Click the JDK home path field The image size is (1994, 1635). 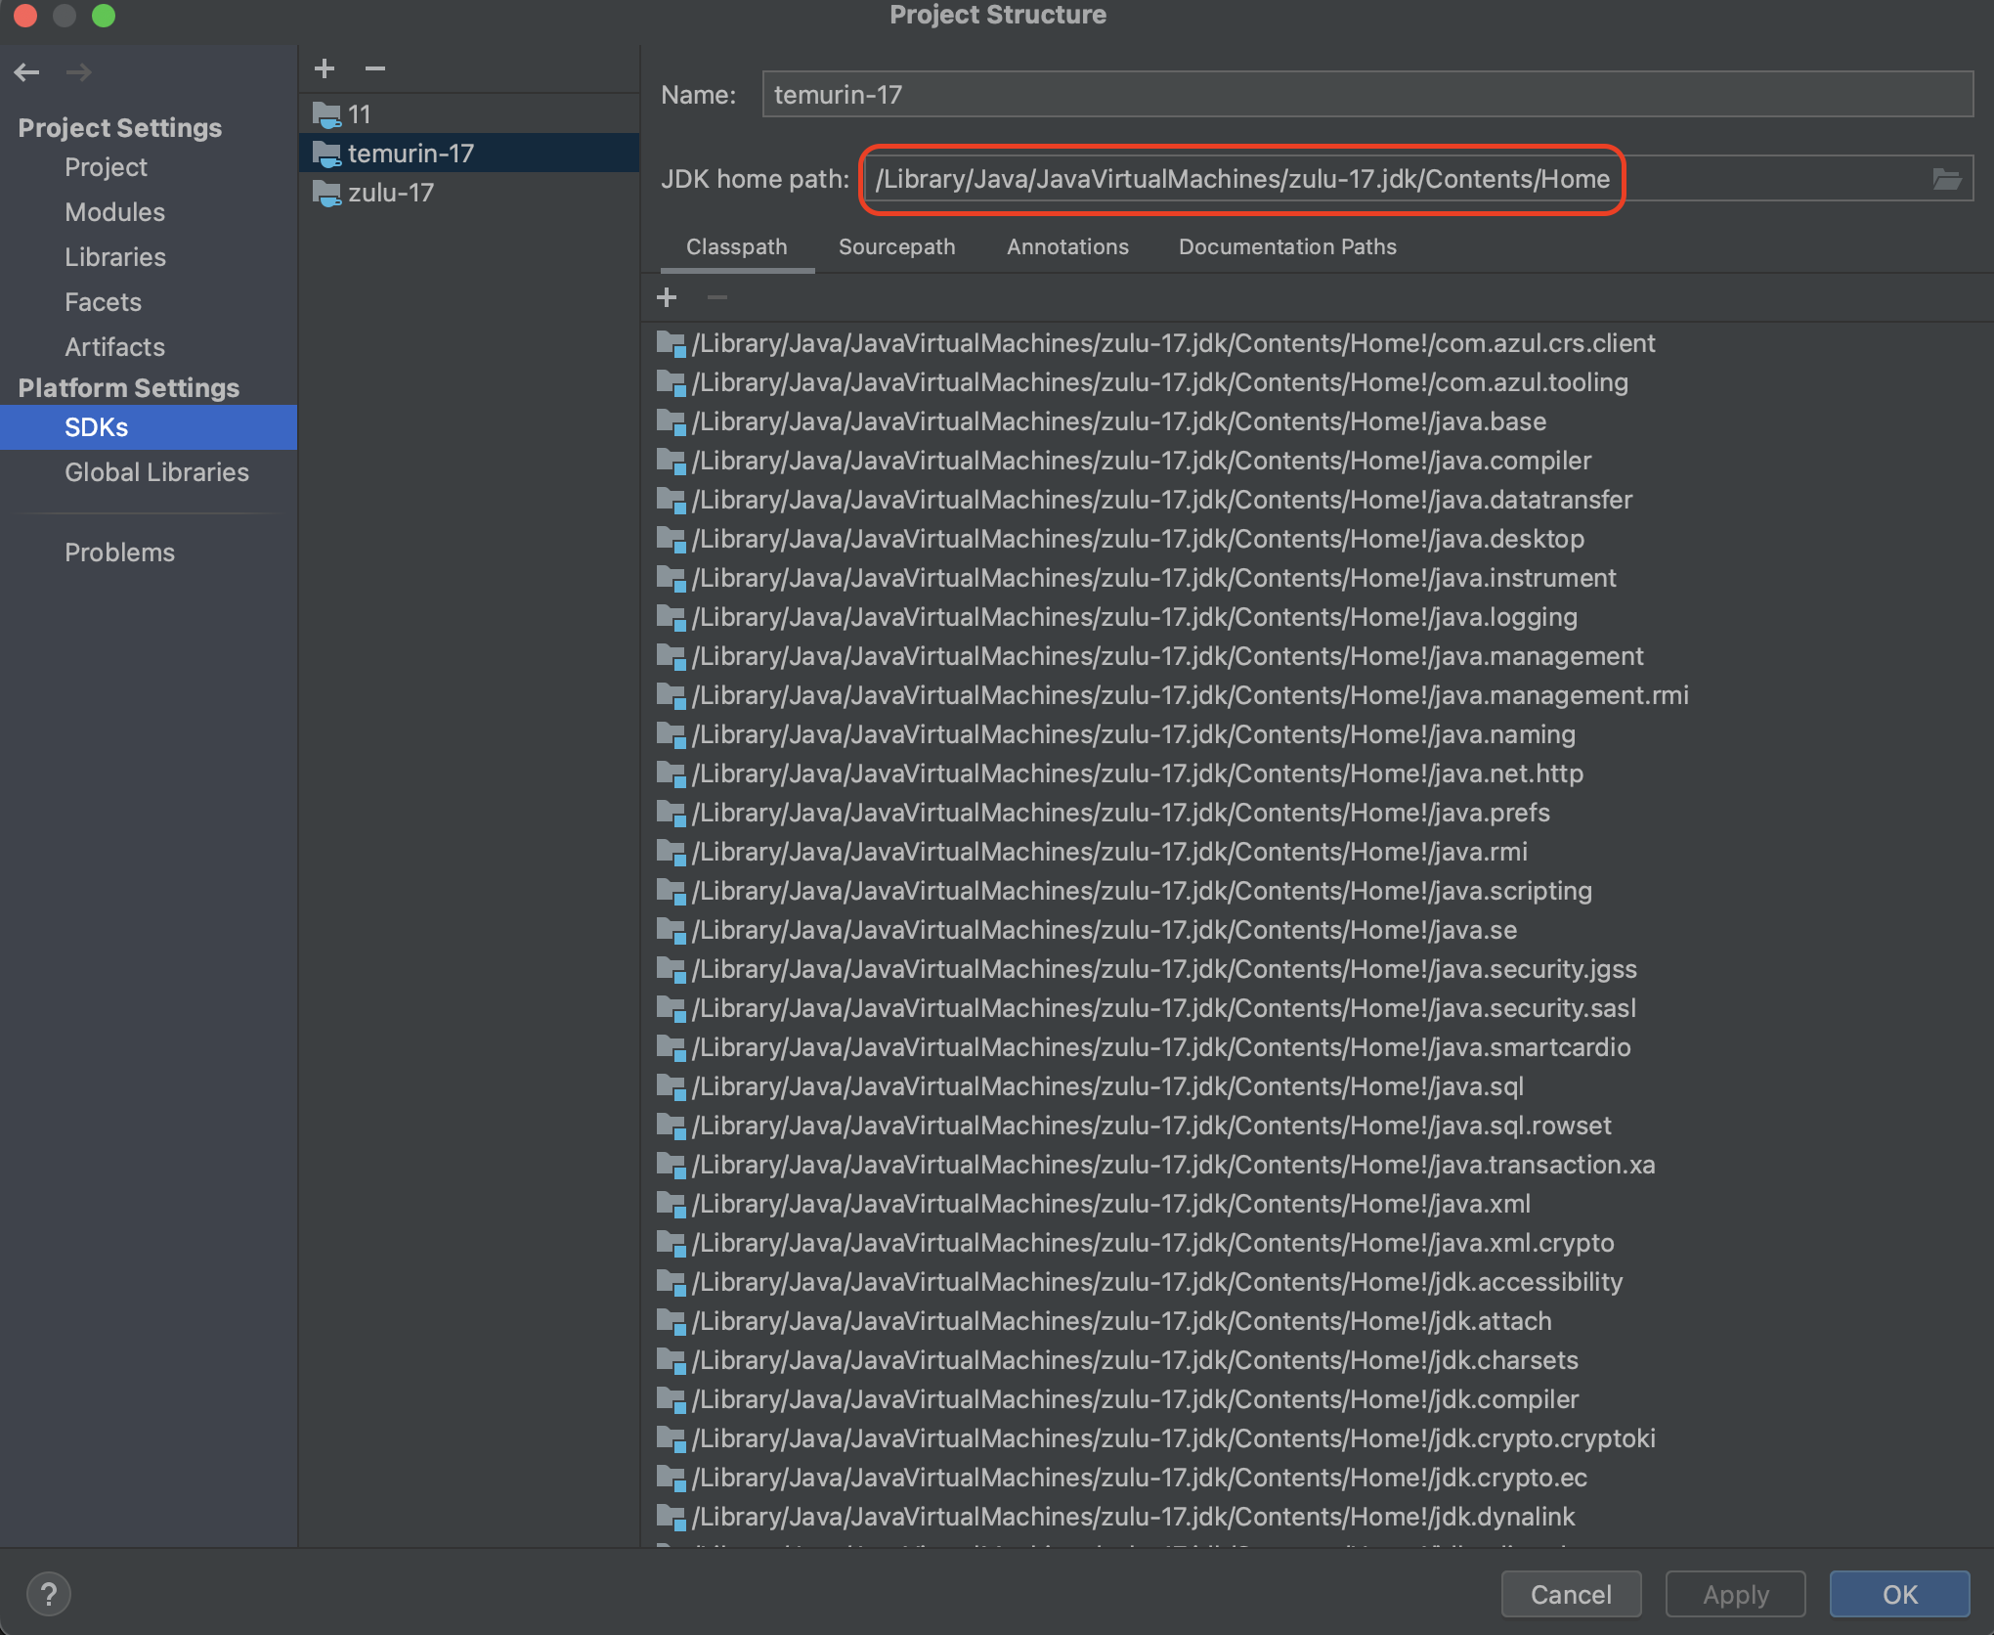[1241, 179]
